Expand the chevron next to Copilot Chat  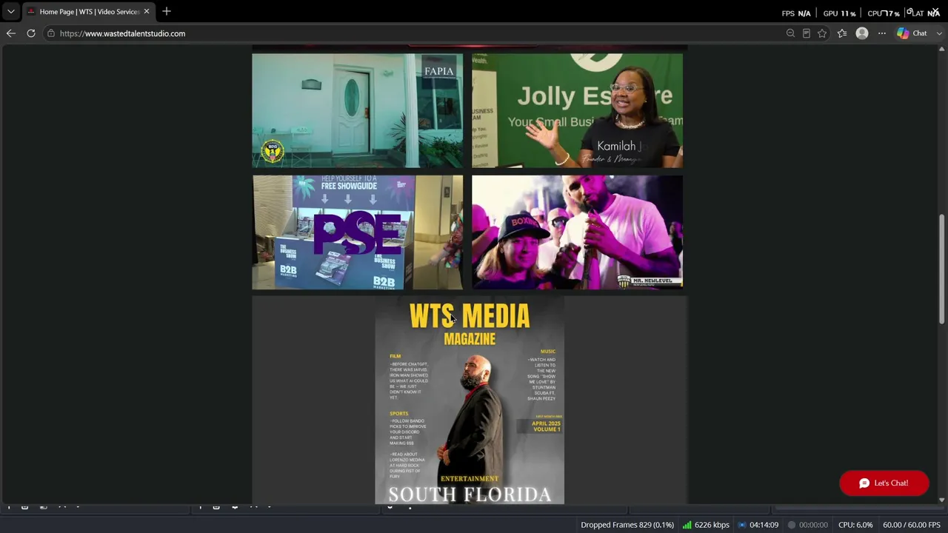tap(939, 33)
